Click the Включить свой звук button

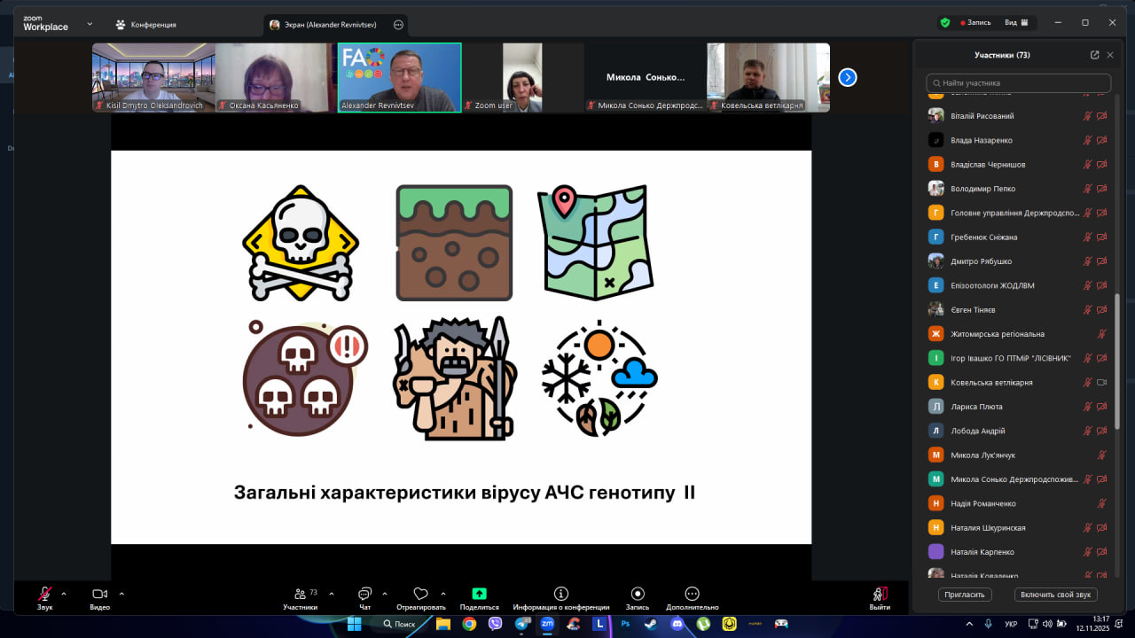pyautogui.click(x=1058, y=595)
